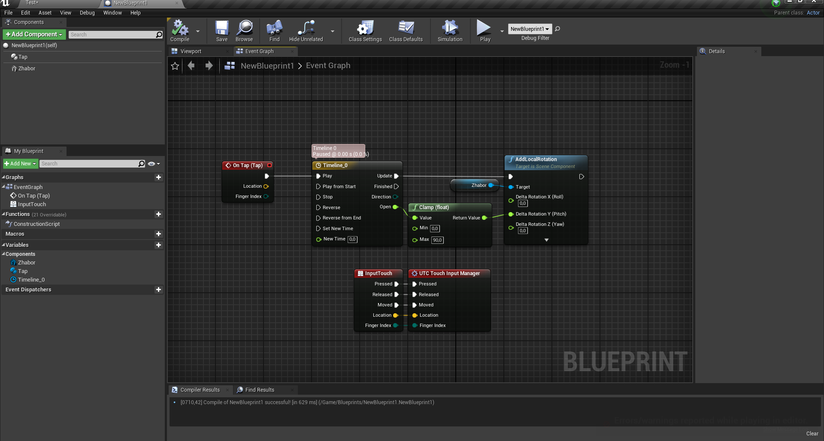Image resolution: width=824 pixels, height=441 pixels.
Task: Click the favorite star icon in graph header
Action: point(175,66)
